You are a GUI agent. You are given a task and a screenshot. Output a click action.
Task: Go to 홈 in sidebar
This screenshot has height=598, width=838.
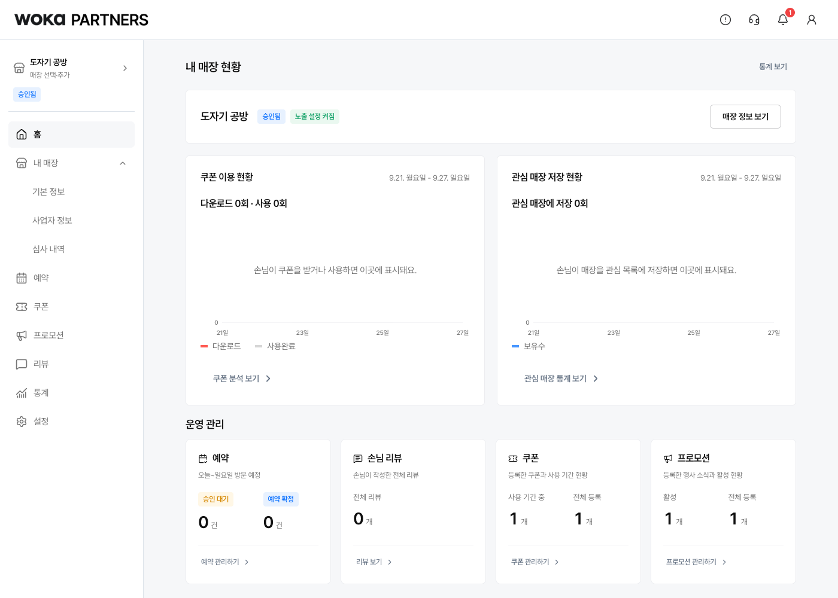(71, 135)
